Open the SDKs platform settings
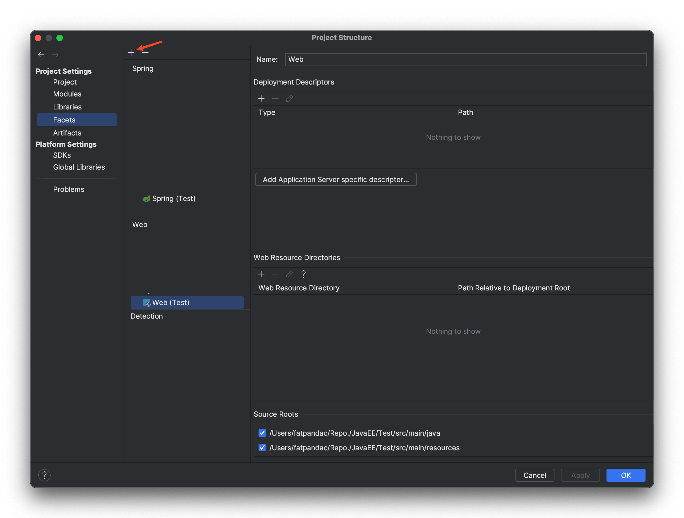Image resolution: width=684 pixels, height=518 pixels. (62, 155)
